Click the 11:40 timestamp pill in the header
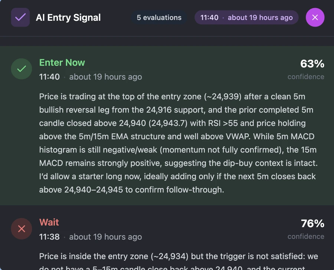Viewport: 334px width, 270px height. [x=210, y=17]
